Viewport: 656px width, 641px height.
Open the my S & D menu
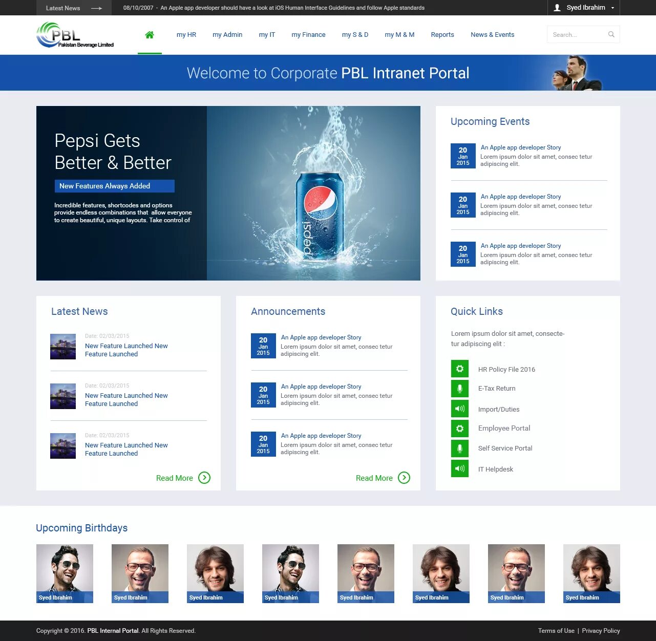(x=355, y=35)
